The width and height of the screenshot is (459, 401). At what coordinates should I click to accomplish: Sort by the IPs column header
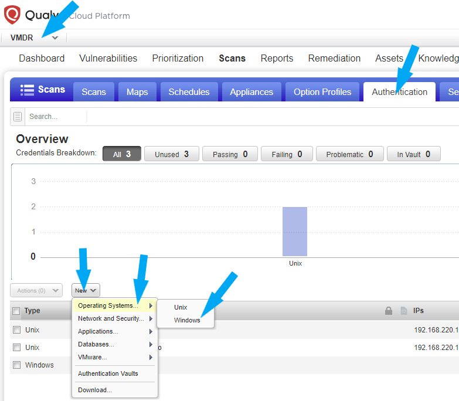419,311
